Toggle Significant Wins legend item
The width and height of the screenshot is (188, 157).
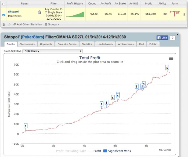tap(117, 151)
